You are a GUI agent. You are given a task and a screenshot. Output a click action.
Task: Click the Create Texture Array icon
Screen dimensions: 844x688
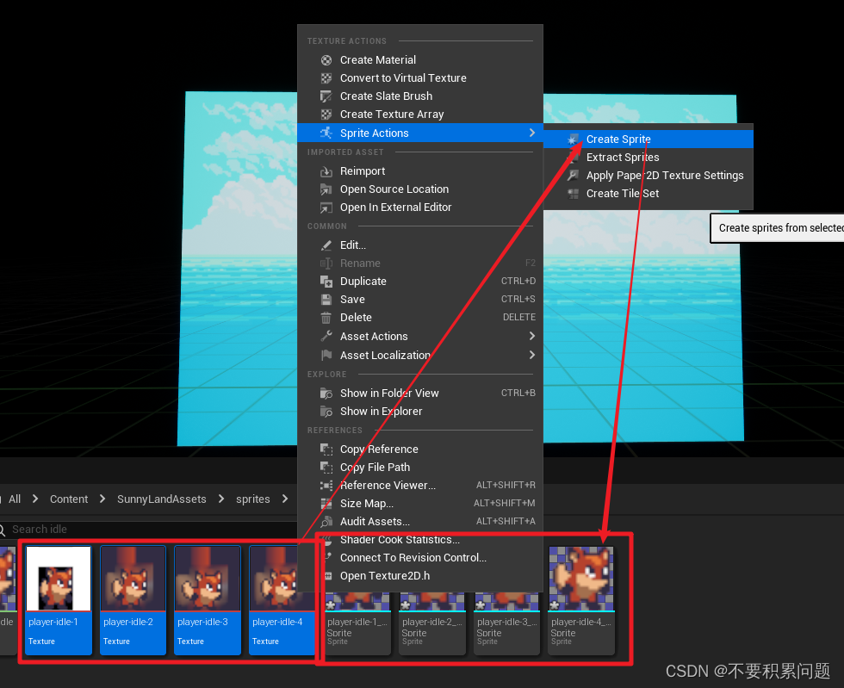[x=326, y=115]
